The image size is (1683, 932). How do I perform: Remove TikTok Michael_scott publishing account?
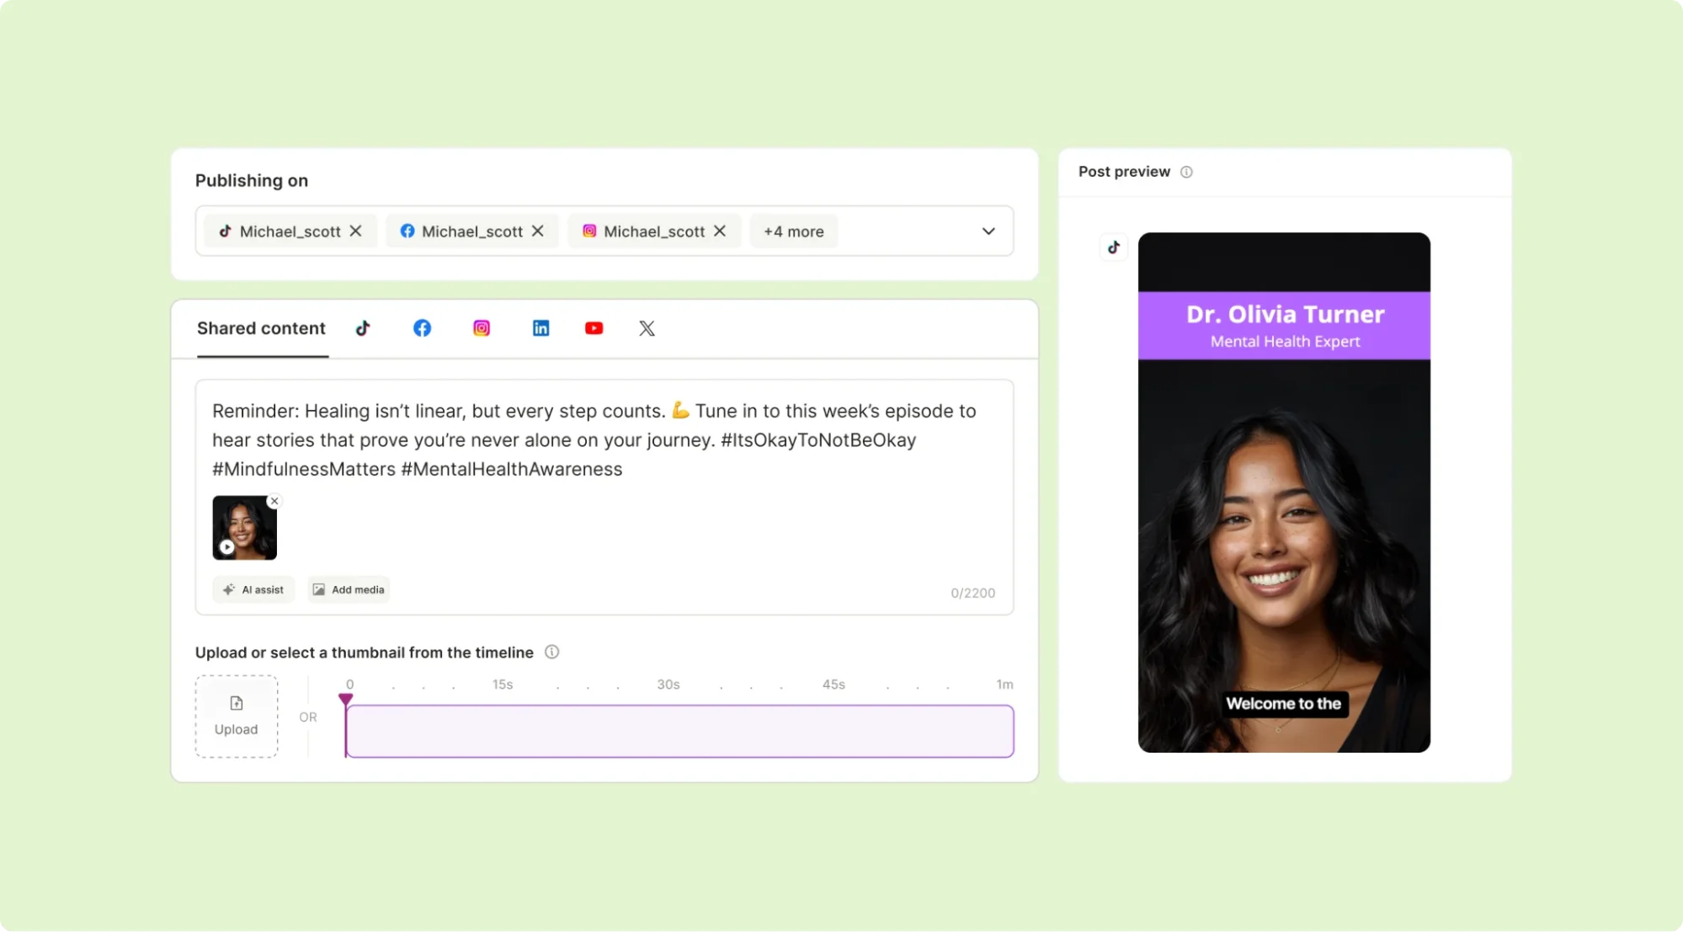coord(357,231)
